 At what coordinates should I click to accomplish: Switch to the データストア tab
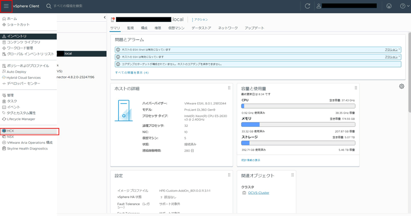pyautogui.click(x=201, y=28)
